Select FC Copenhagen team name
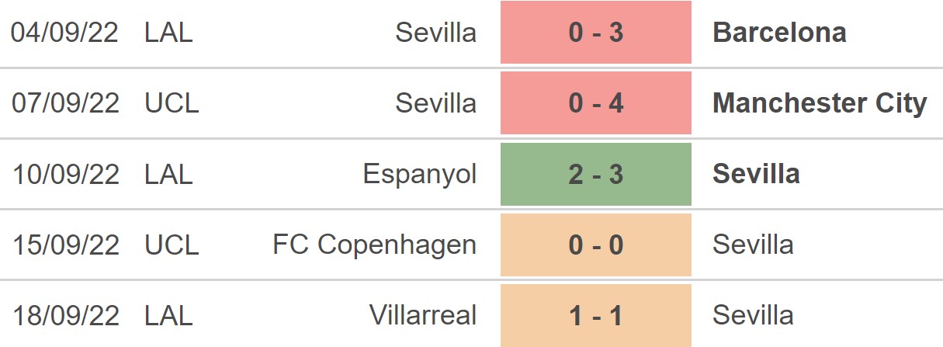943x347 pixels. 375,245
